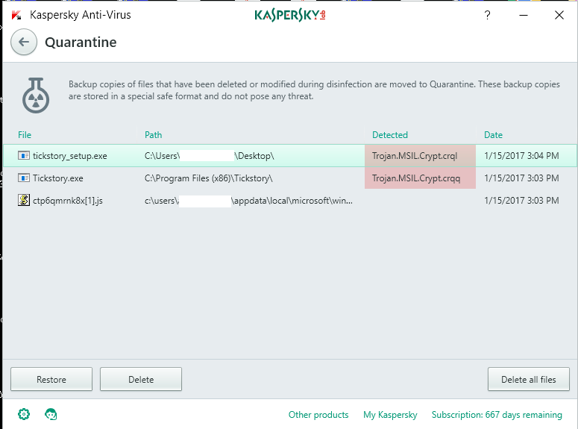Open support via the headset face icon

click(x=51, y=414)
